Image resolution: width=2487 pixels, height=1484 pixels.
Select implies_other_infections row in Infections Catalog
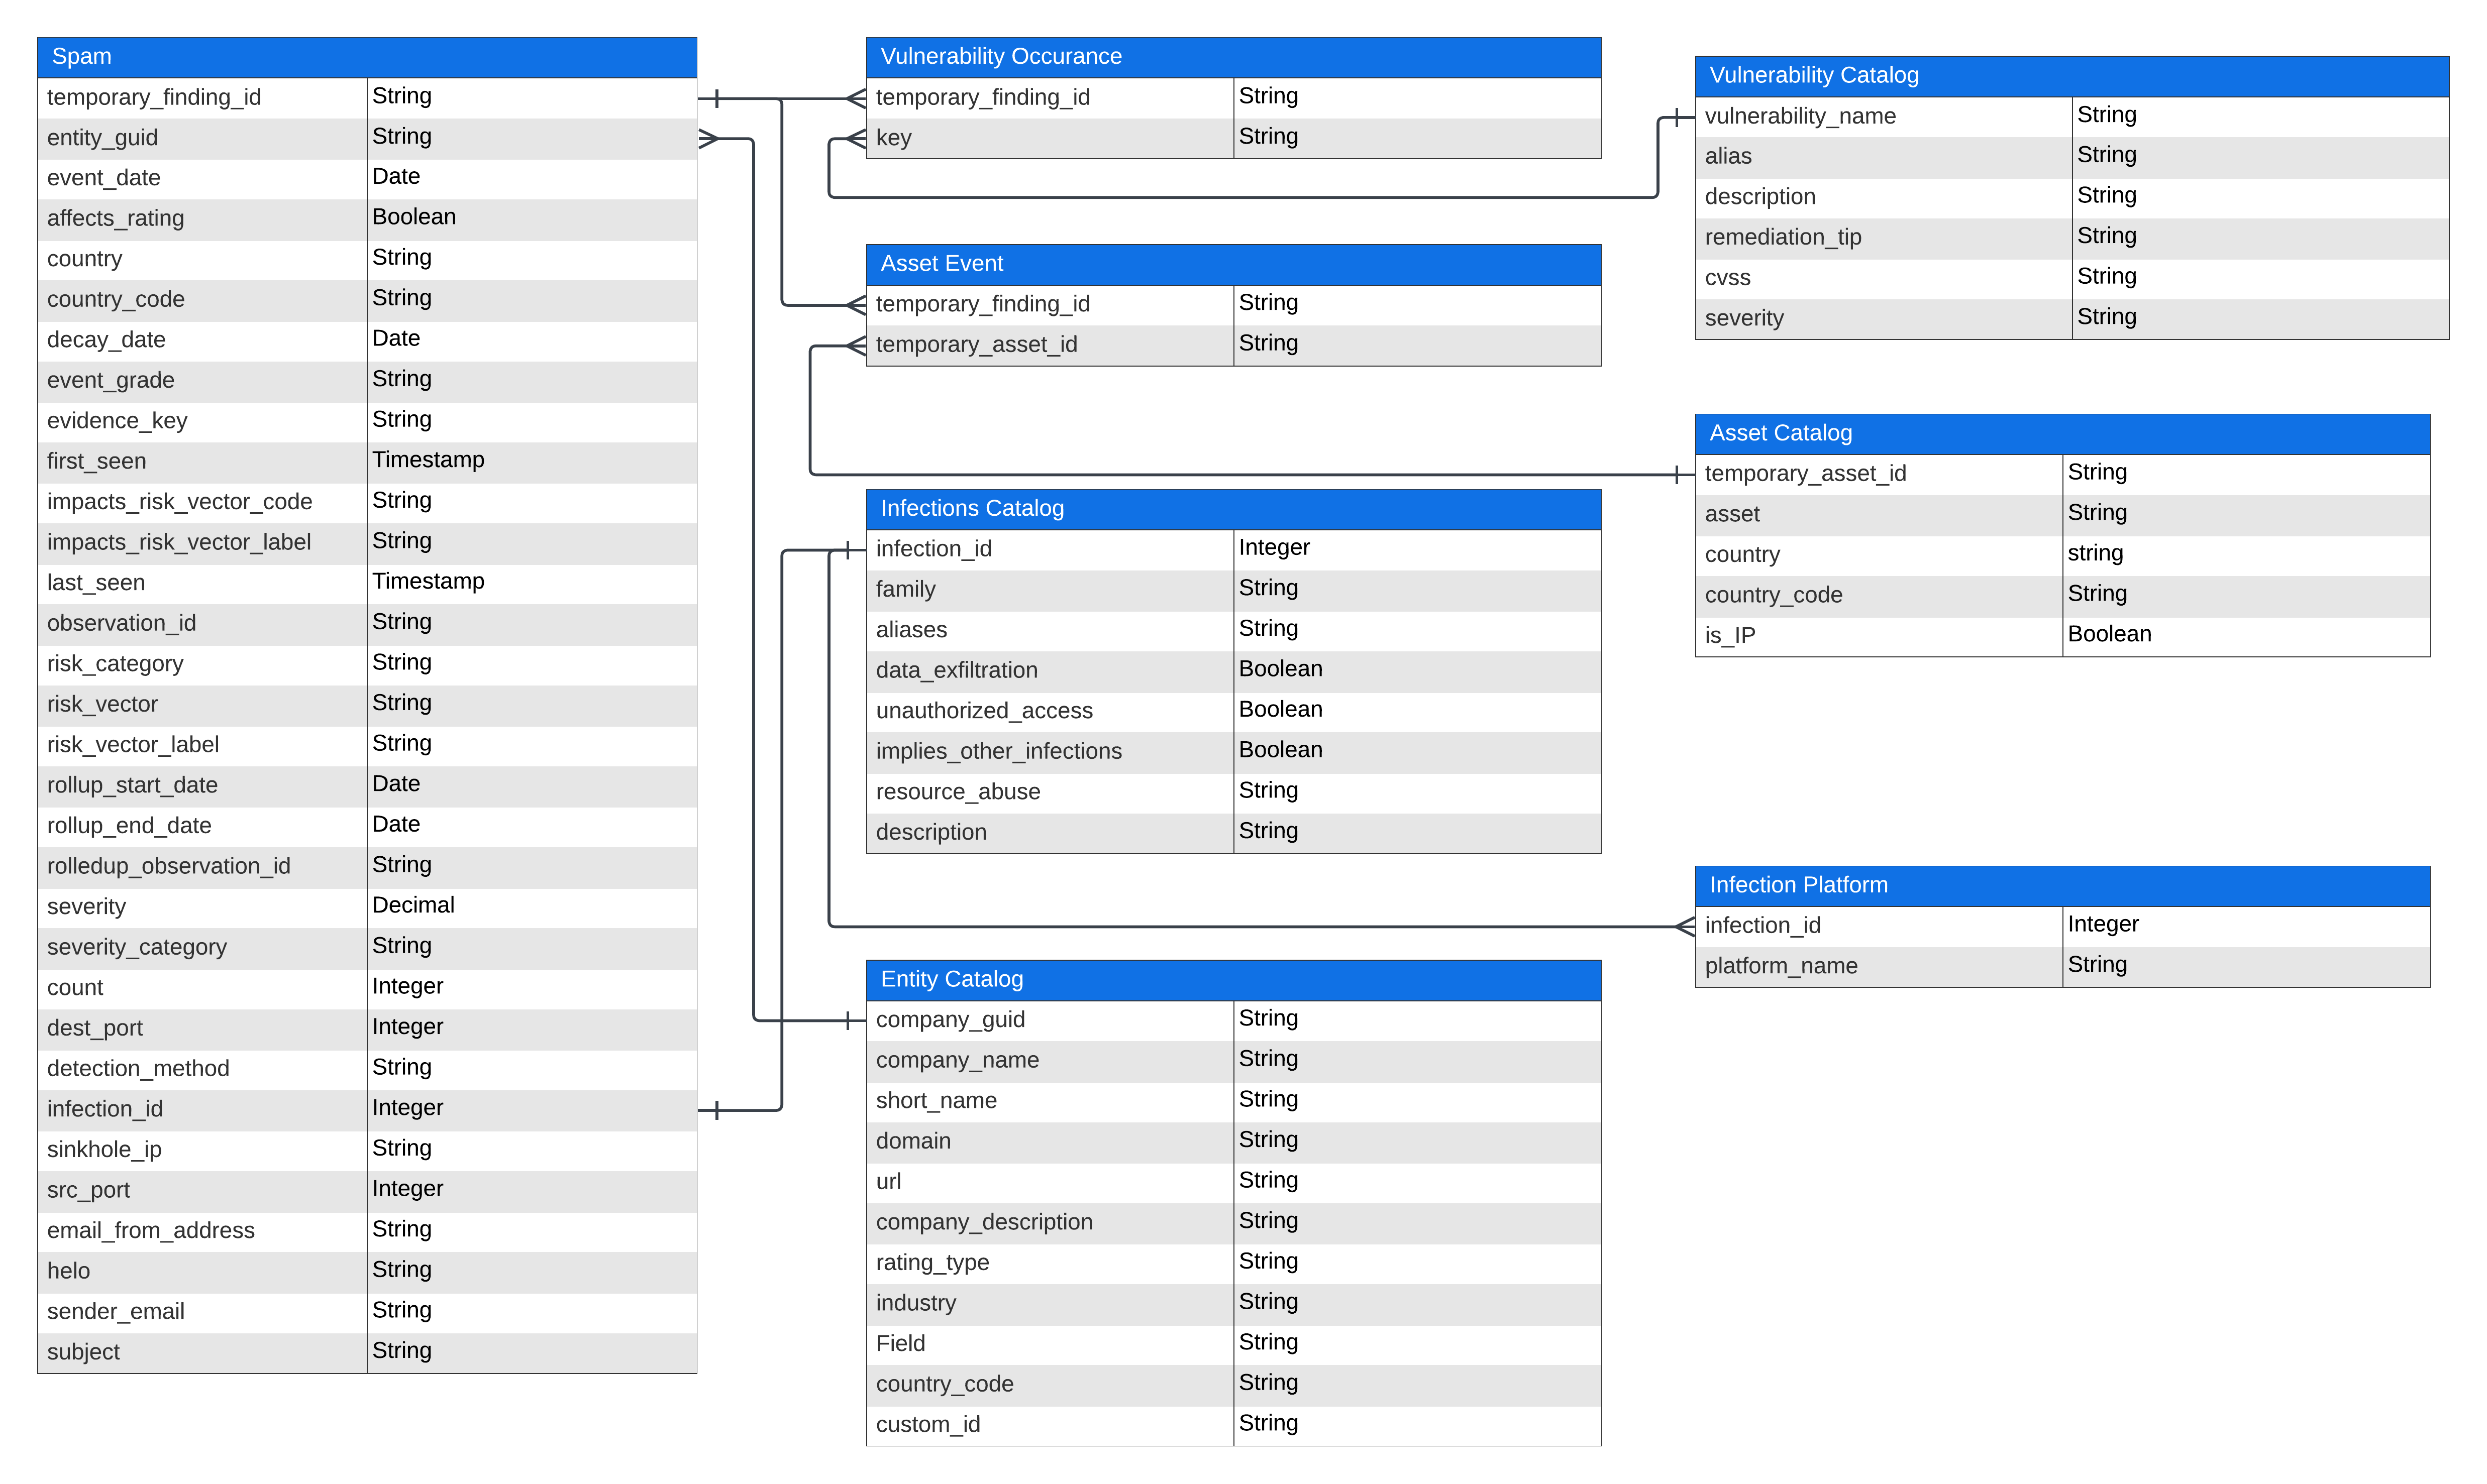tap(998, 752)
